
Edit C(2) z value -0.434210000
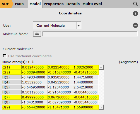pos(86,72)
